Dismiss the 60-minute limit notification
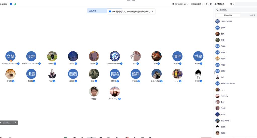This screenshot has width=257, height=138. pyautogui.click(x=152, y=12)
